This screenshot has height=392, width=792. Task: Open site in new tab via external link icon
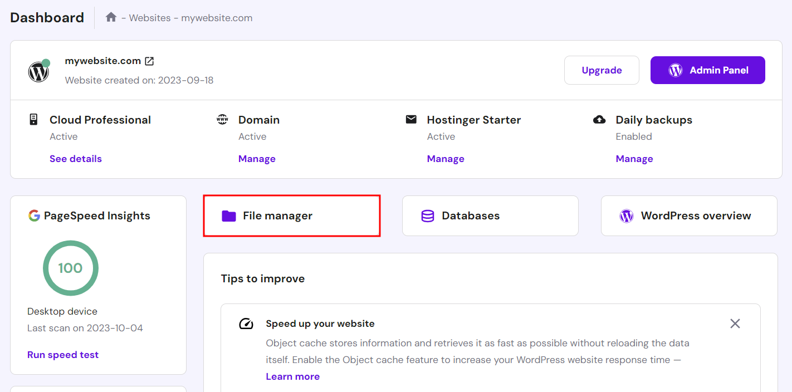click(x=149, y=61)
